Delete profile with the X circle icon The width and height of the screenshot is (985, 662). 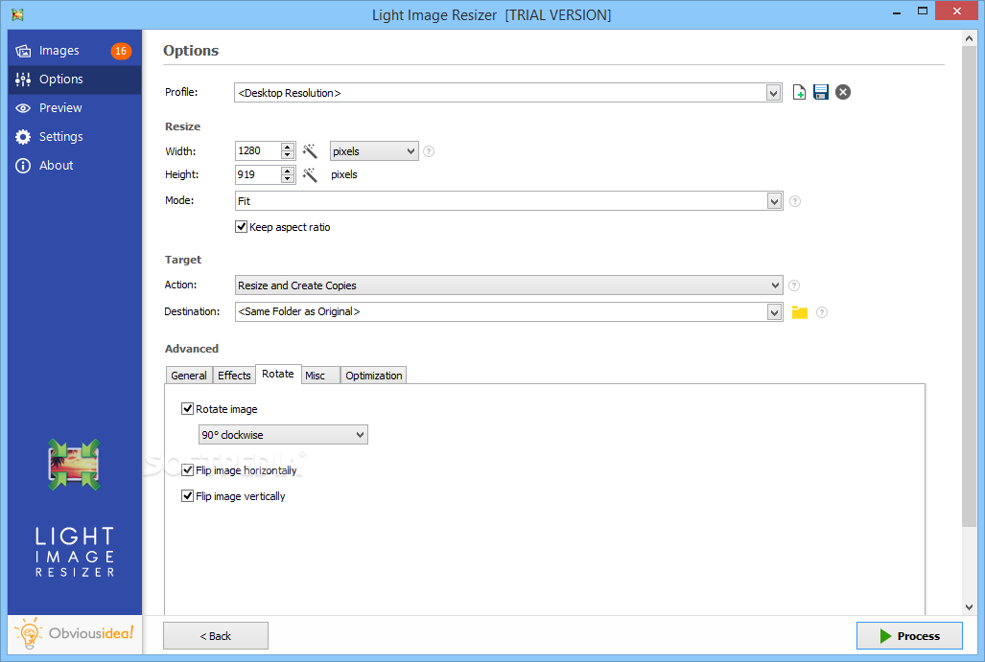click(843, 92)
